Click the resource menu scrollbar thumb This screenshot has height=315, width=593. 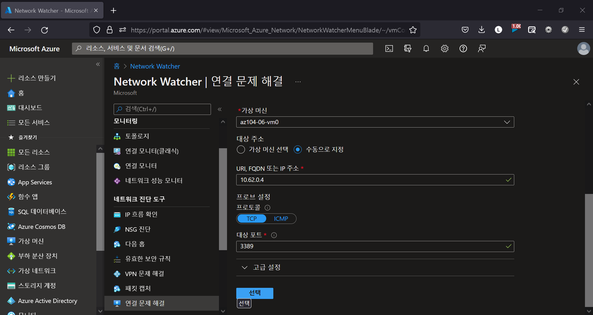(x=223, y=199)
